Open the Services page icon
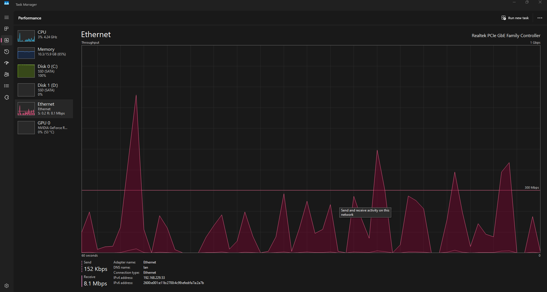 tap(6, 97)
